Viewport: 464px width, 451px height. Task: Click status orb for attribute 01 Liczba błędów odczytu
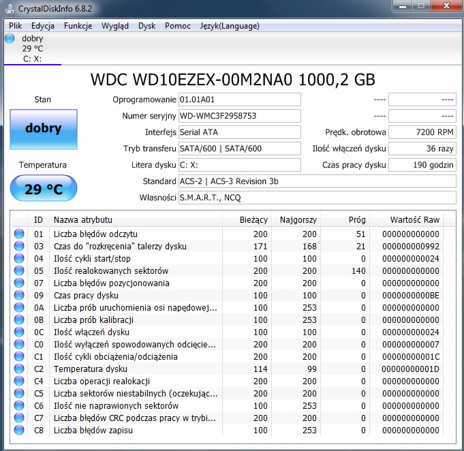19,234
